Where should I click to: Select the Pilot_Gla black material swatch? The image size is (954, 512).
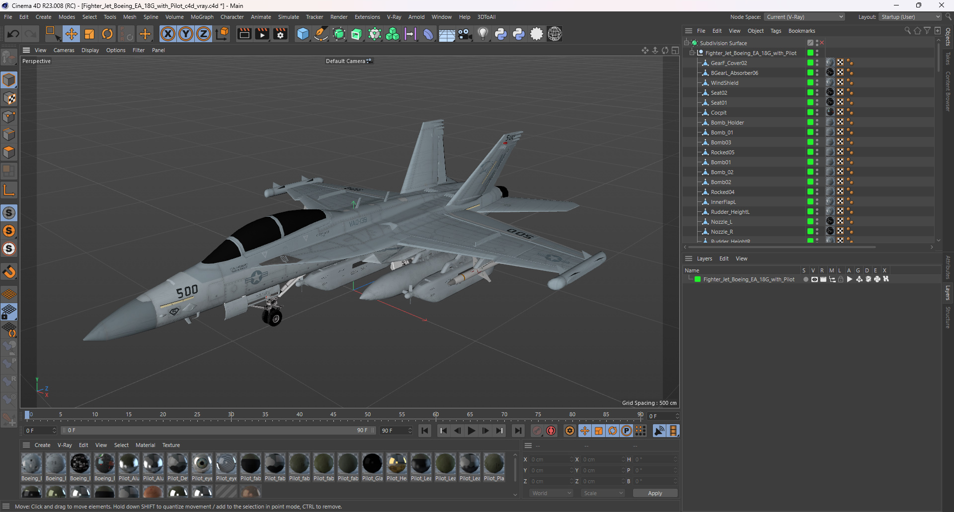pyautogui.click(x=372, y=467)
